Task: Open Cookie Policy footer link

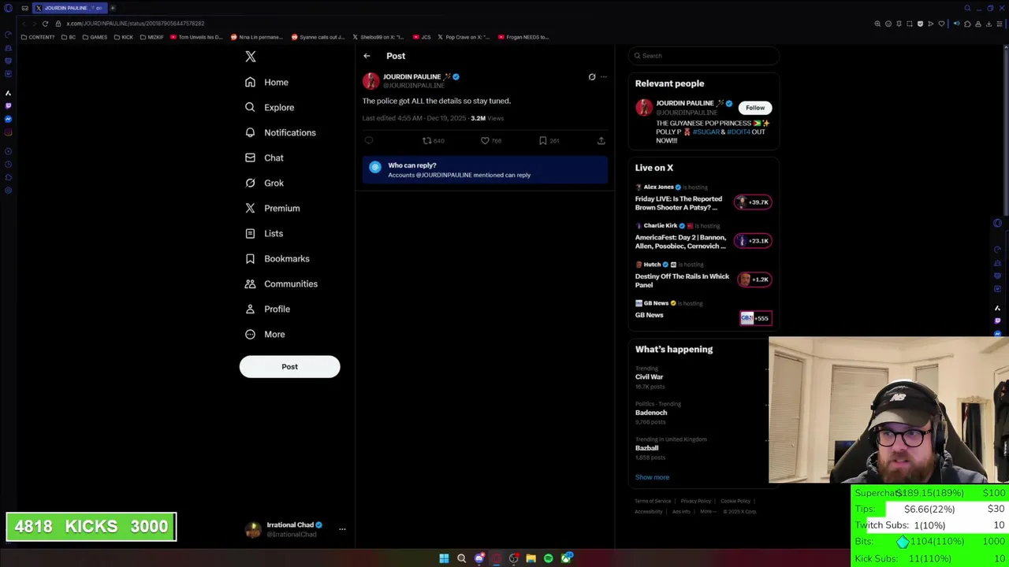Action: 735,501
